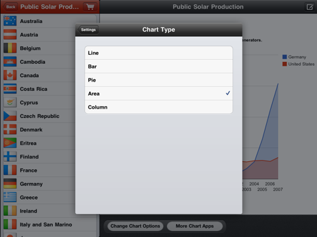Open More Chart Apps
The width and height of the screenshot is (317, 237).
195,226
